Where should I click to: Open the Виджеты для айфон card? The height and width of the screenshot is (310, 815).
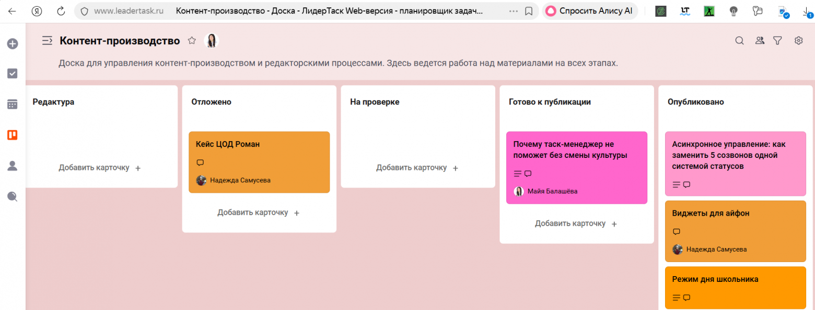736,231
